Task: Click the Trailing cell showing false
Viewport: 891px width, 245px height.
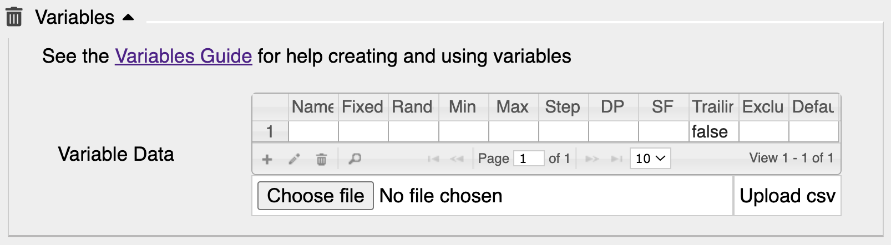Action: [x=713, y=132]
